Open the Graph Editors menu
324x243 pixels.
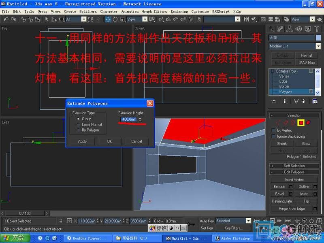click(x=155, y=12)
